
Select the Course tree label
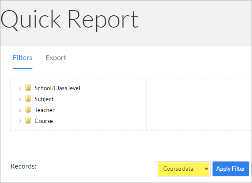pyautogui.click(x=44, y=121)
